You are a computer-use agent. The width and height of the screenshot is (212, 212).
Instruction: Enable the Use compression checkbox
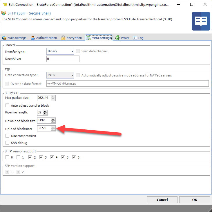click(8, 136)
